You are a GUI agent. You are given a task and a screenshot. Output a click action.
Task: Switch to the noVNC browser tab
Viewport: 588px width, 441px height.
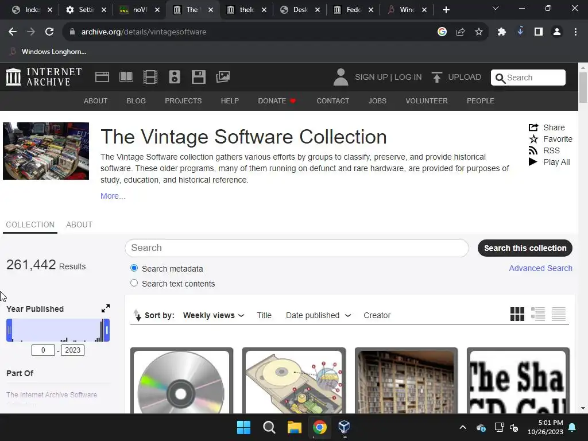click(139, 10)
